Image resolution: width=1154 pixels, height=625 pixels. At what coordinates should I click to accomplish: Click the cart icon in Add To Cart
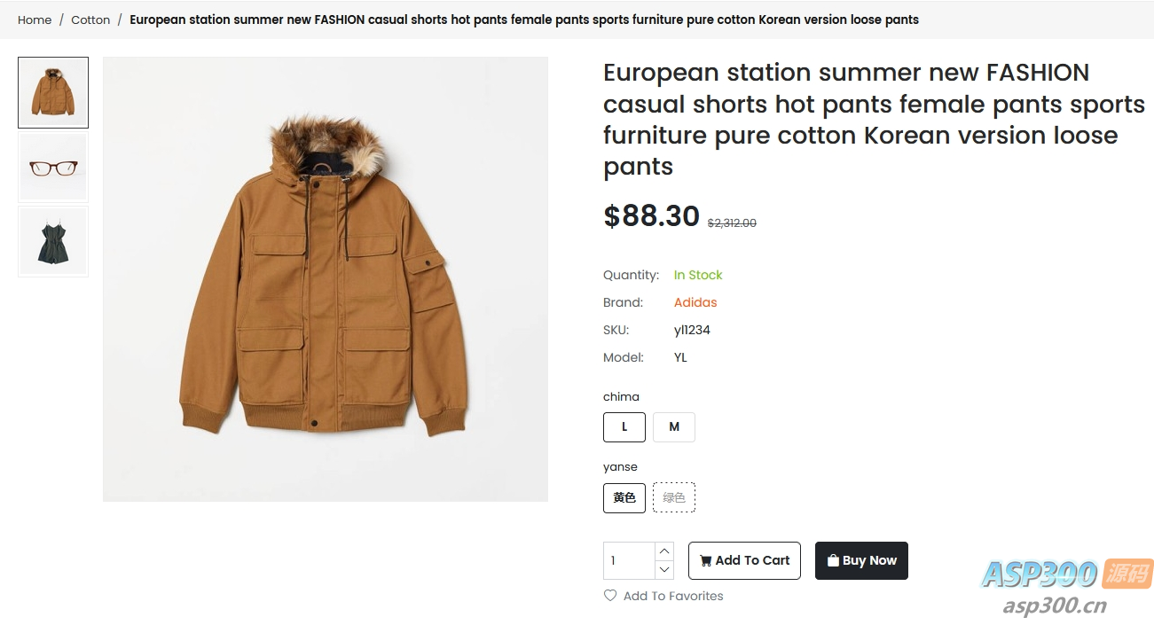705,560
